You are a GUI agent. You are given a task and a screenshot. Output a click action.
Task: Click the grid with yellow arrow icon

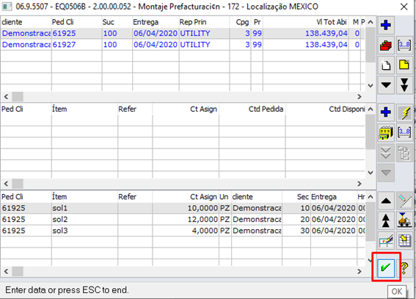point(404,240)
